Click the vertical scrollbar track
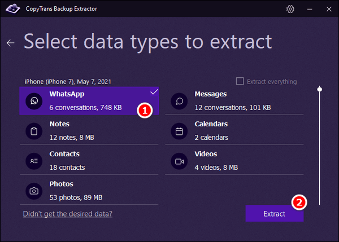339x242 pixels. (x=320, y=147)
